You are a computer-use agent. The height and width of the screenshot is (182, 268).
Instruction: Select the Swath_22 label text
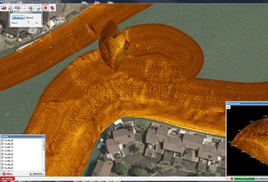pyautogui.click(x=9, y=154)
